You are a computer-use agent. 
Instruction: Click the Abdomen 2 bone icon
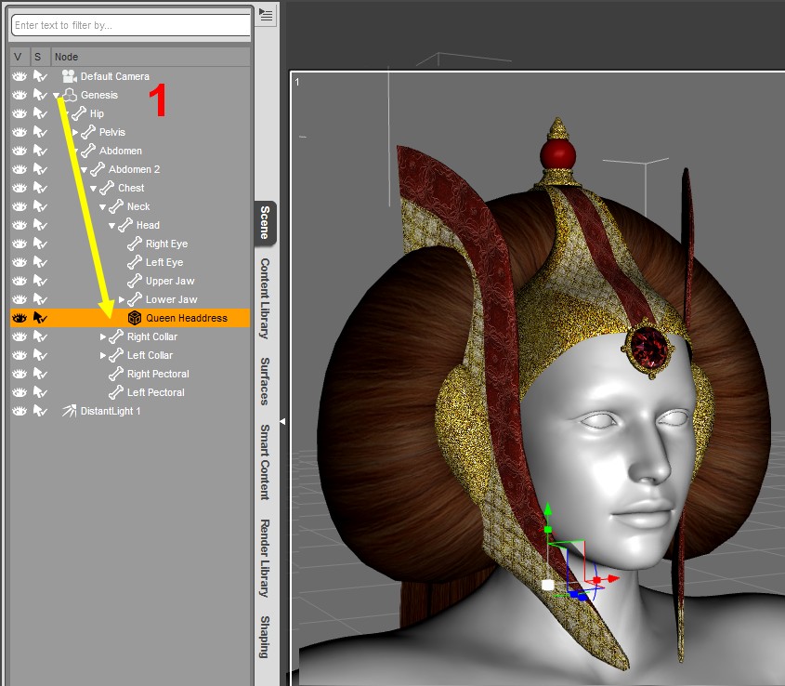coord(98,169)
